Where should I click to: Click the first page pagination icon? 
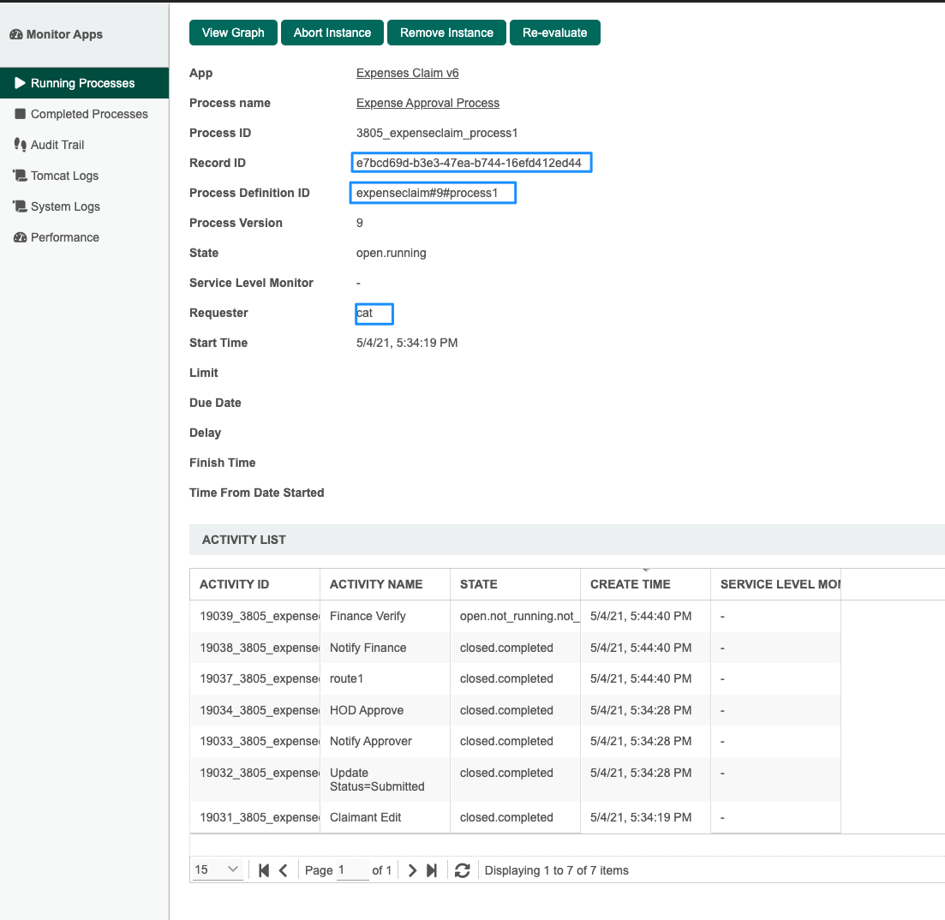coord(264,870)
